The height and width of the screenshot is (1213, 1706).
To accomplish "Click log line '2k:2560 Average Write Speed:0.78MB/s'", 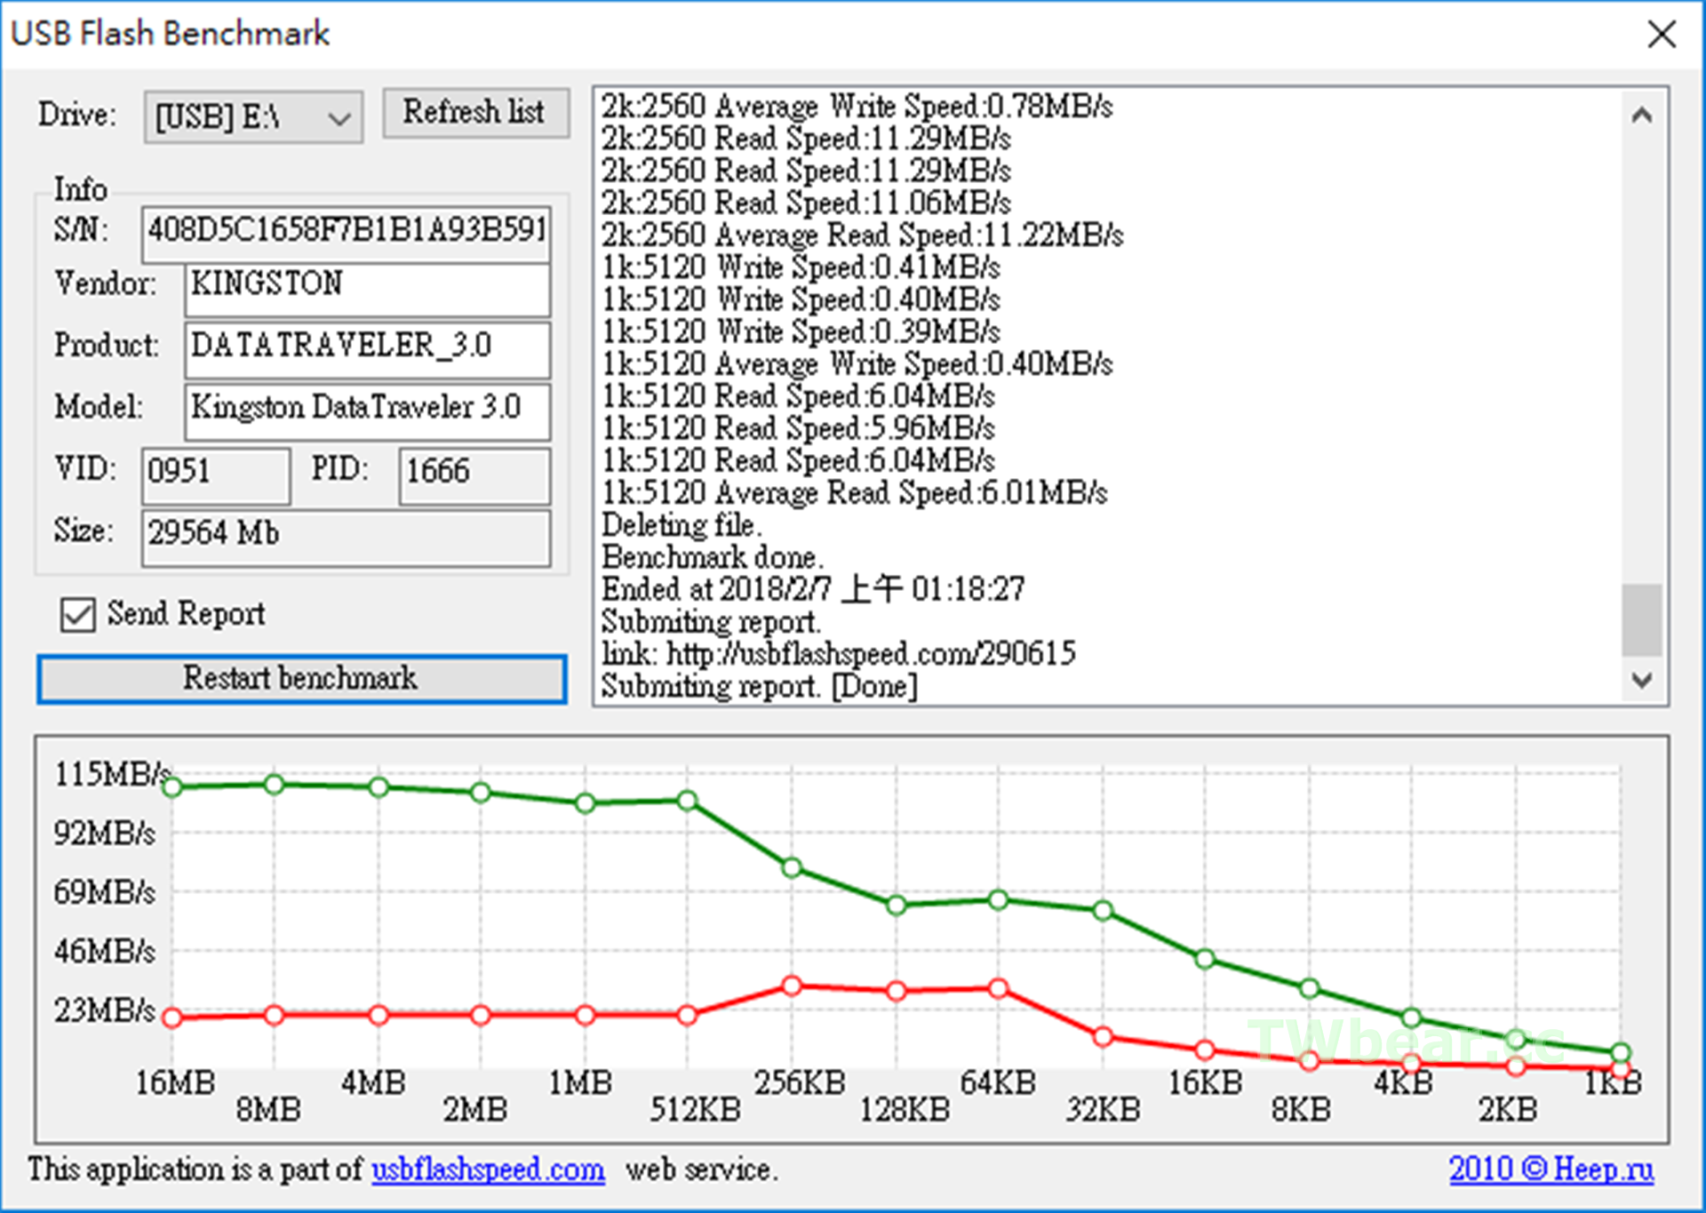I will pyautogui.click(x=857, y=106).
